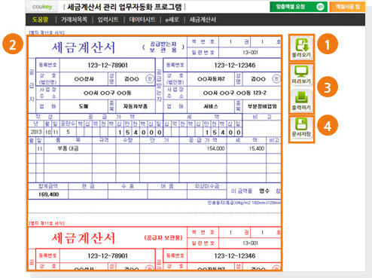Click registration number 123-12-12346 in red invoice
This screenshot has height=278, width=372.
pyautogui.click(x=234, y=256)
